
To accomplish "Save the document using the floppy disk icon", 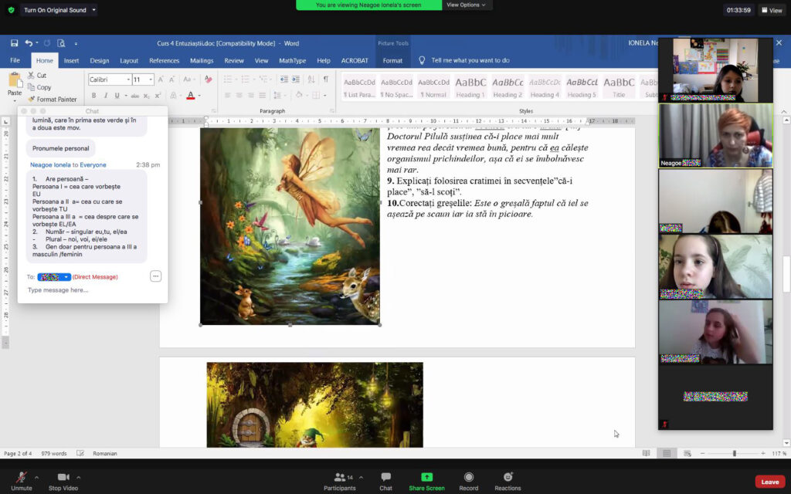I will pyautogui.click(x=14, y=43).
